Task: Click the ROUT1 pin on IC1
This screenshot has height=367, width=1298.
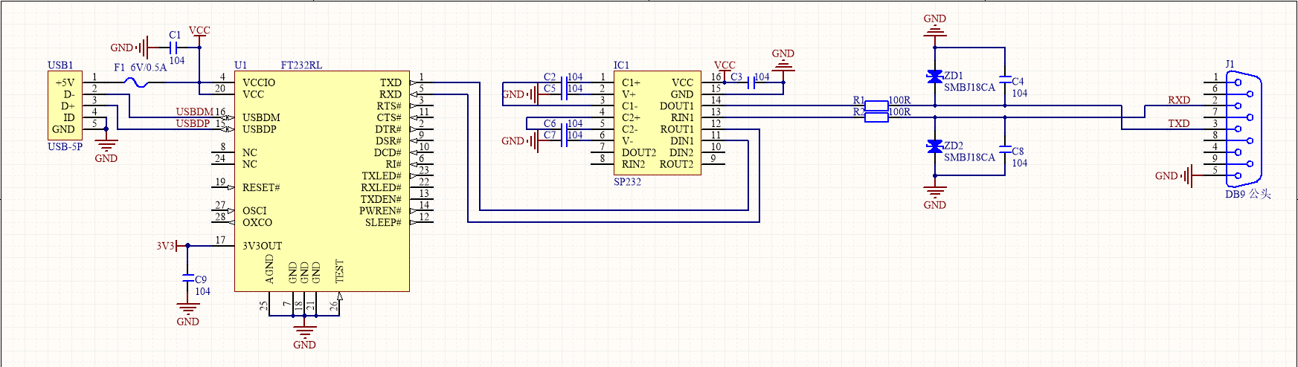Action: tap(677, 129)
